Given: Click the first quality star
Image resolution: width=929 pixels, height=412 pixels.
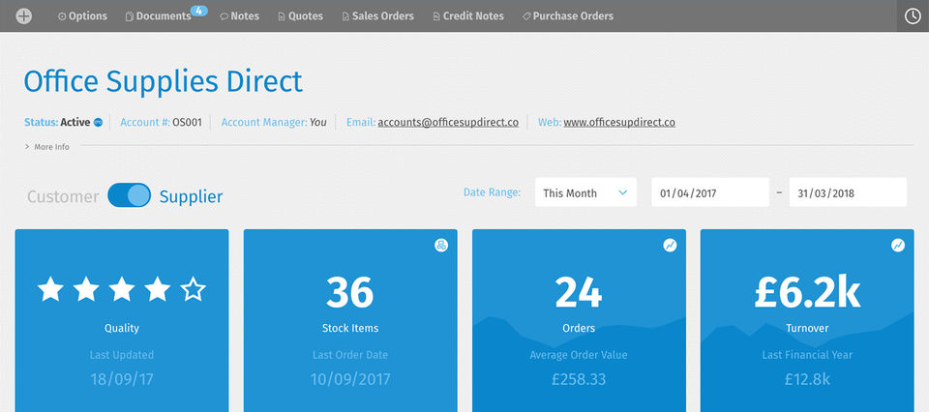Looking at the screenshot, I should pos(50,289).
